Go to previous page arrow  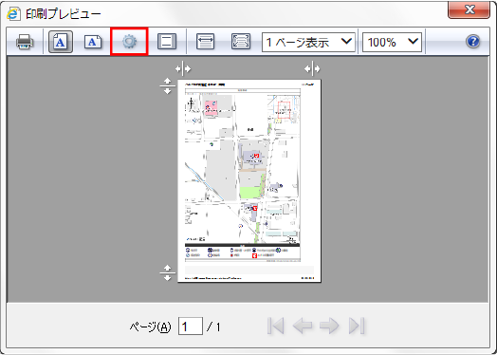303,326
